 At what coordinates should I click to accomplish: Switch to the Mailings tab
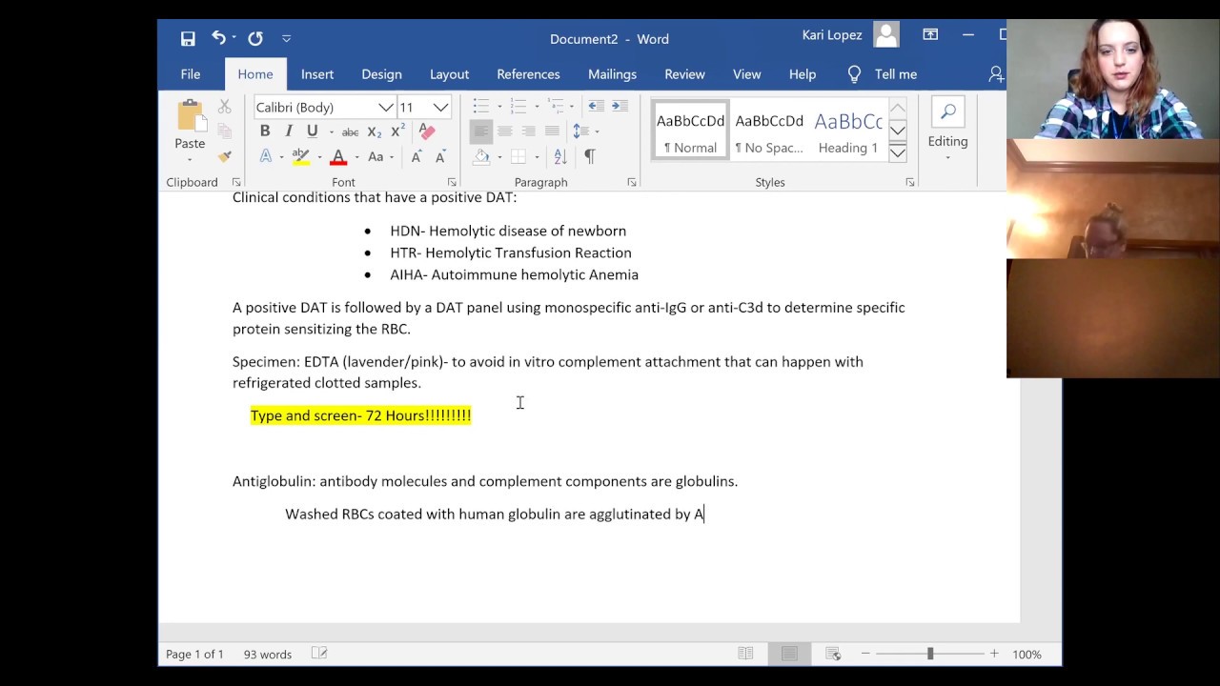pyautogui.click(x=612, y=74)
